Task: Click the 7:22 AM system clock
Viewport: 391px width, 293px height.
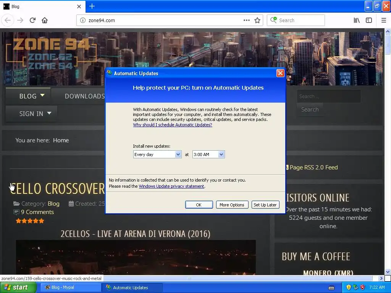Action: point(377,288)
